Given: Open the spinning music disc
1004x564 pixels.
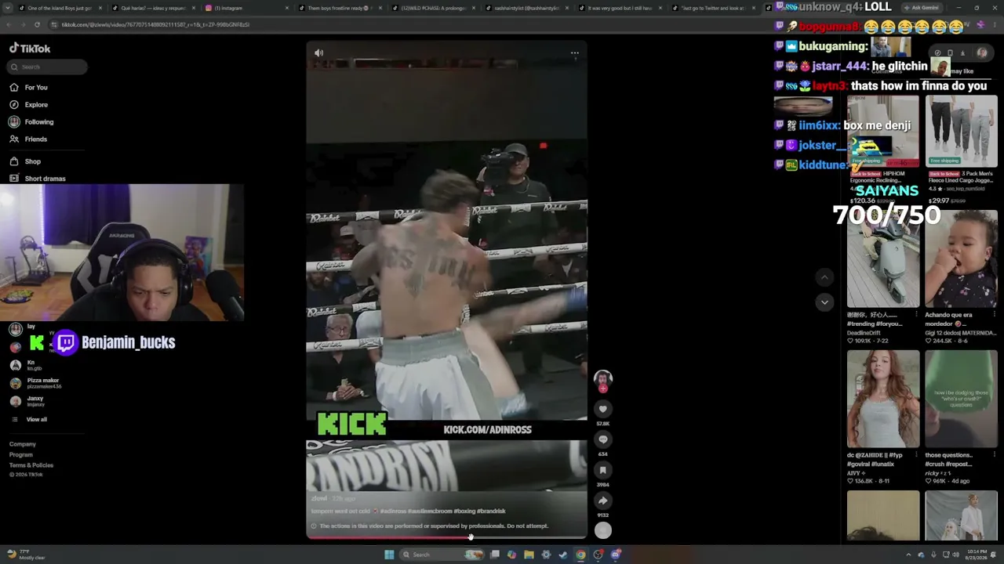Looking at the screenshot, I should coord(602,530).
